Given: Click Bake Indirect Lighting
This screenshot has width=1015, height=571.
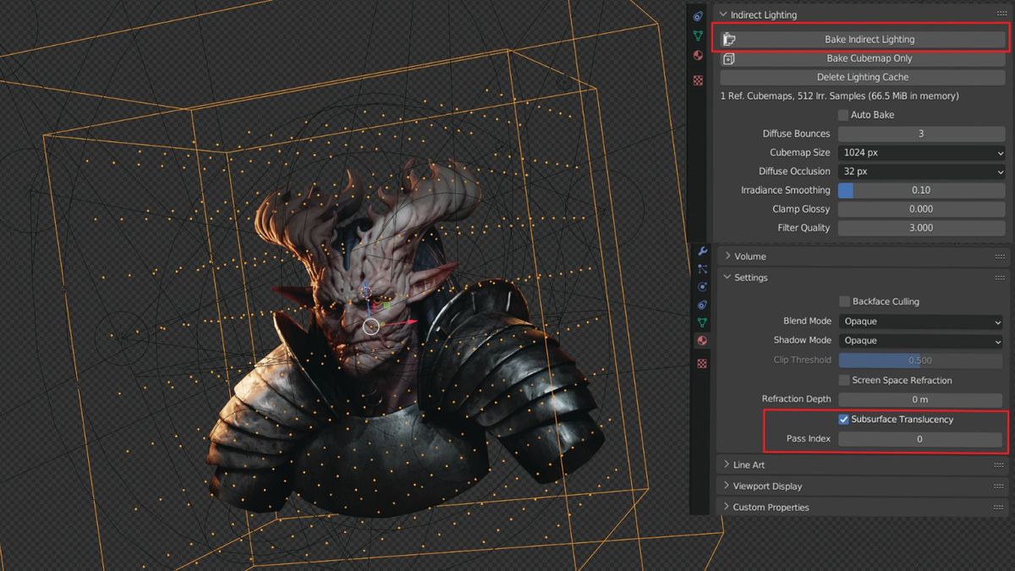Looking at the screenshot, I should tap(870, 39).
